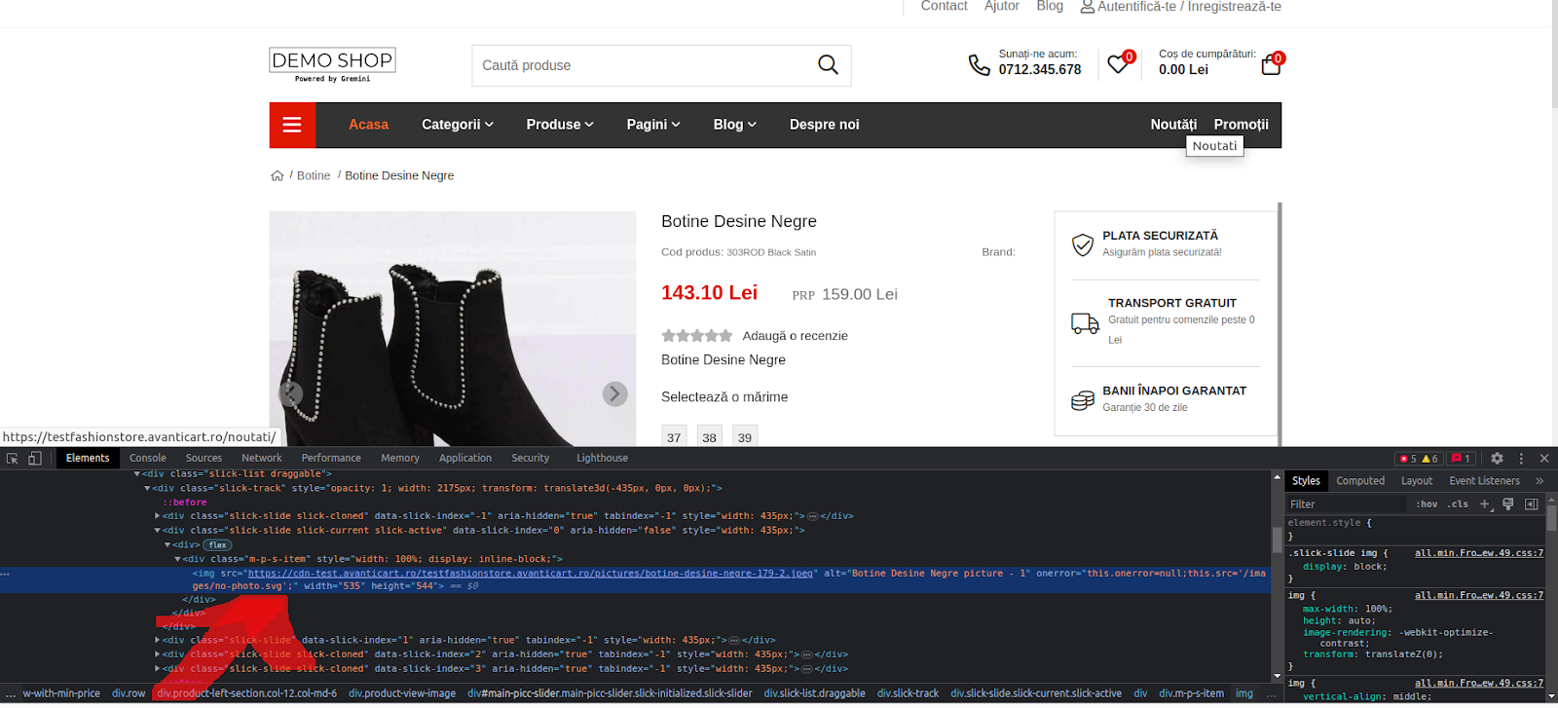
Task: Click the red issues counter badge
Action: pyautogui.click(x=1462, y=459)
